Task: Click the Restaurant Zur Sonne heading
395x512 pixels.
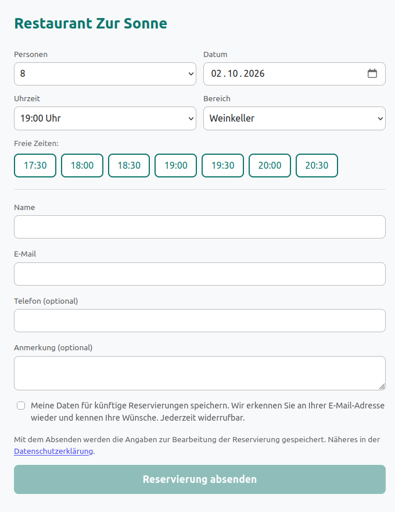Action: (91, 23)
